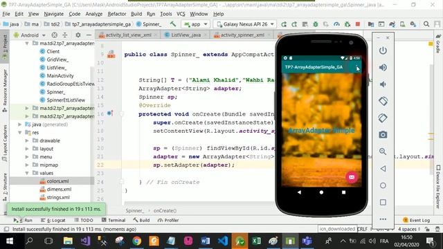Rotate the emulator right

tap(383, 118)
